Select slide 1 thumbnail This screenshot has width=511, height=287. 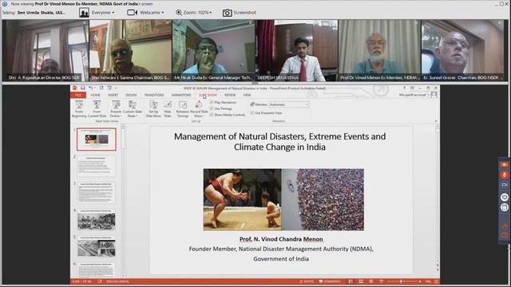(97, 140)
